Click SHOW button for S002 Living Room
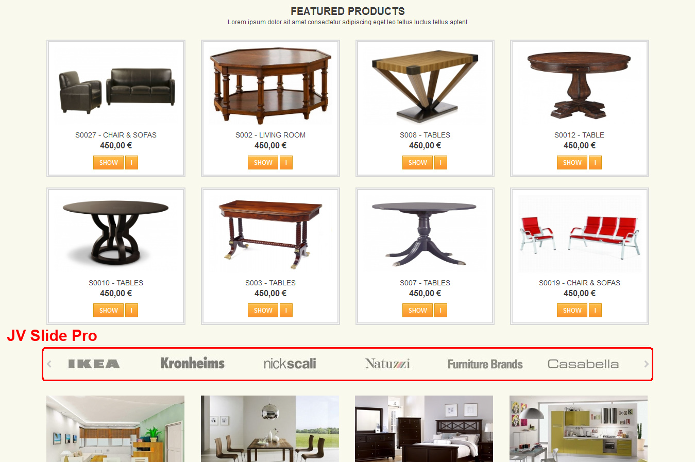Screen dimensions: 695x462 263,163
